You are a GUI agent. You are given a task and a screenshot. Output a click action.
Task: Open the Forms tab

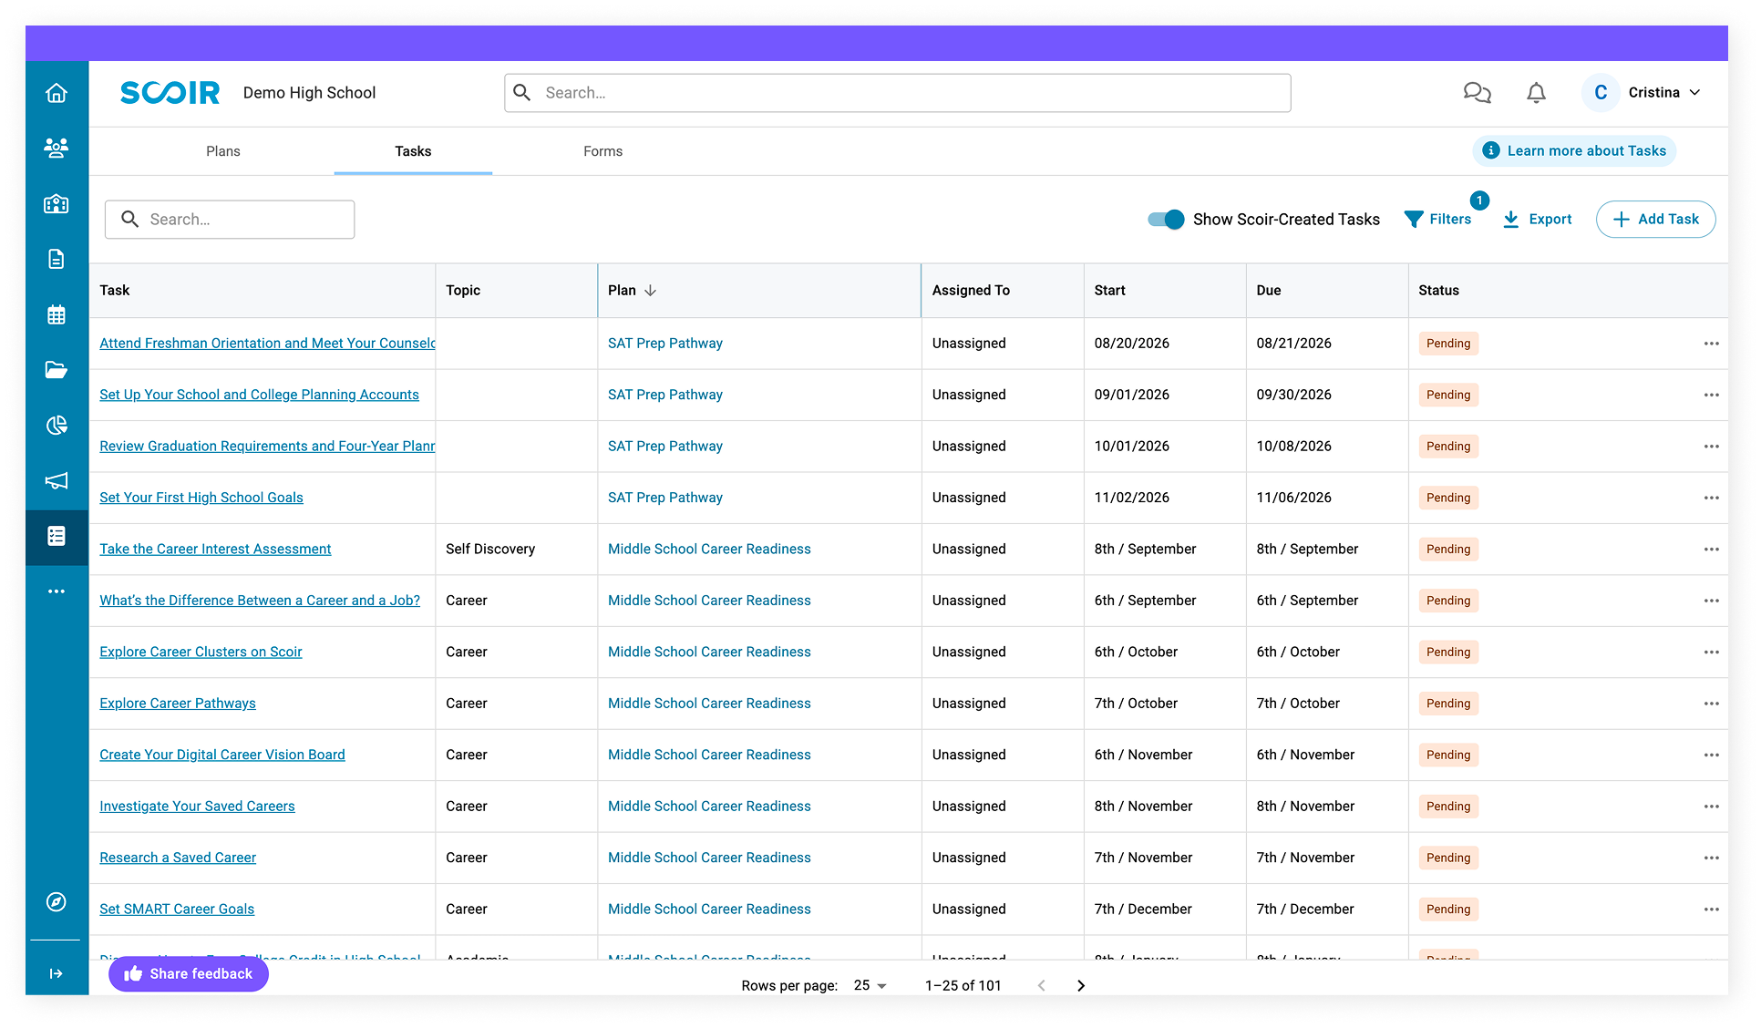pyautogui.click(x=602, y=151)
